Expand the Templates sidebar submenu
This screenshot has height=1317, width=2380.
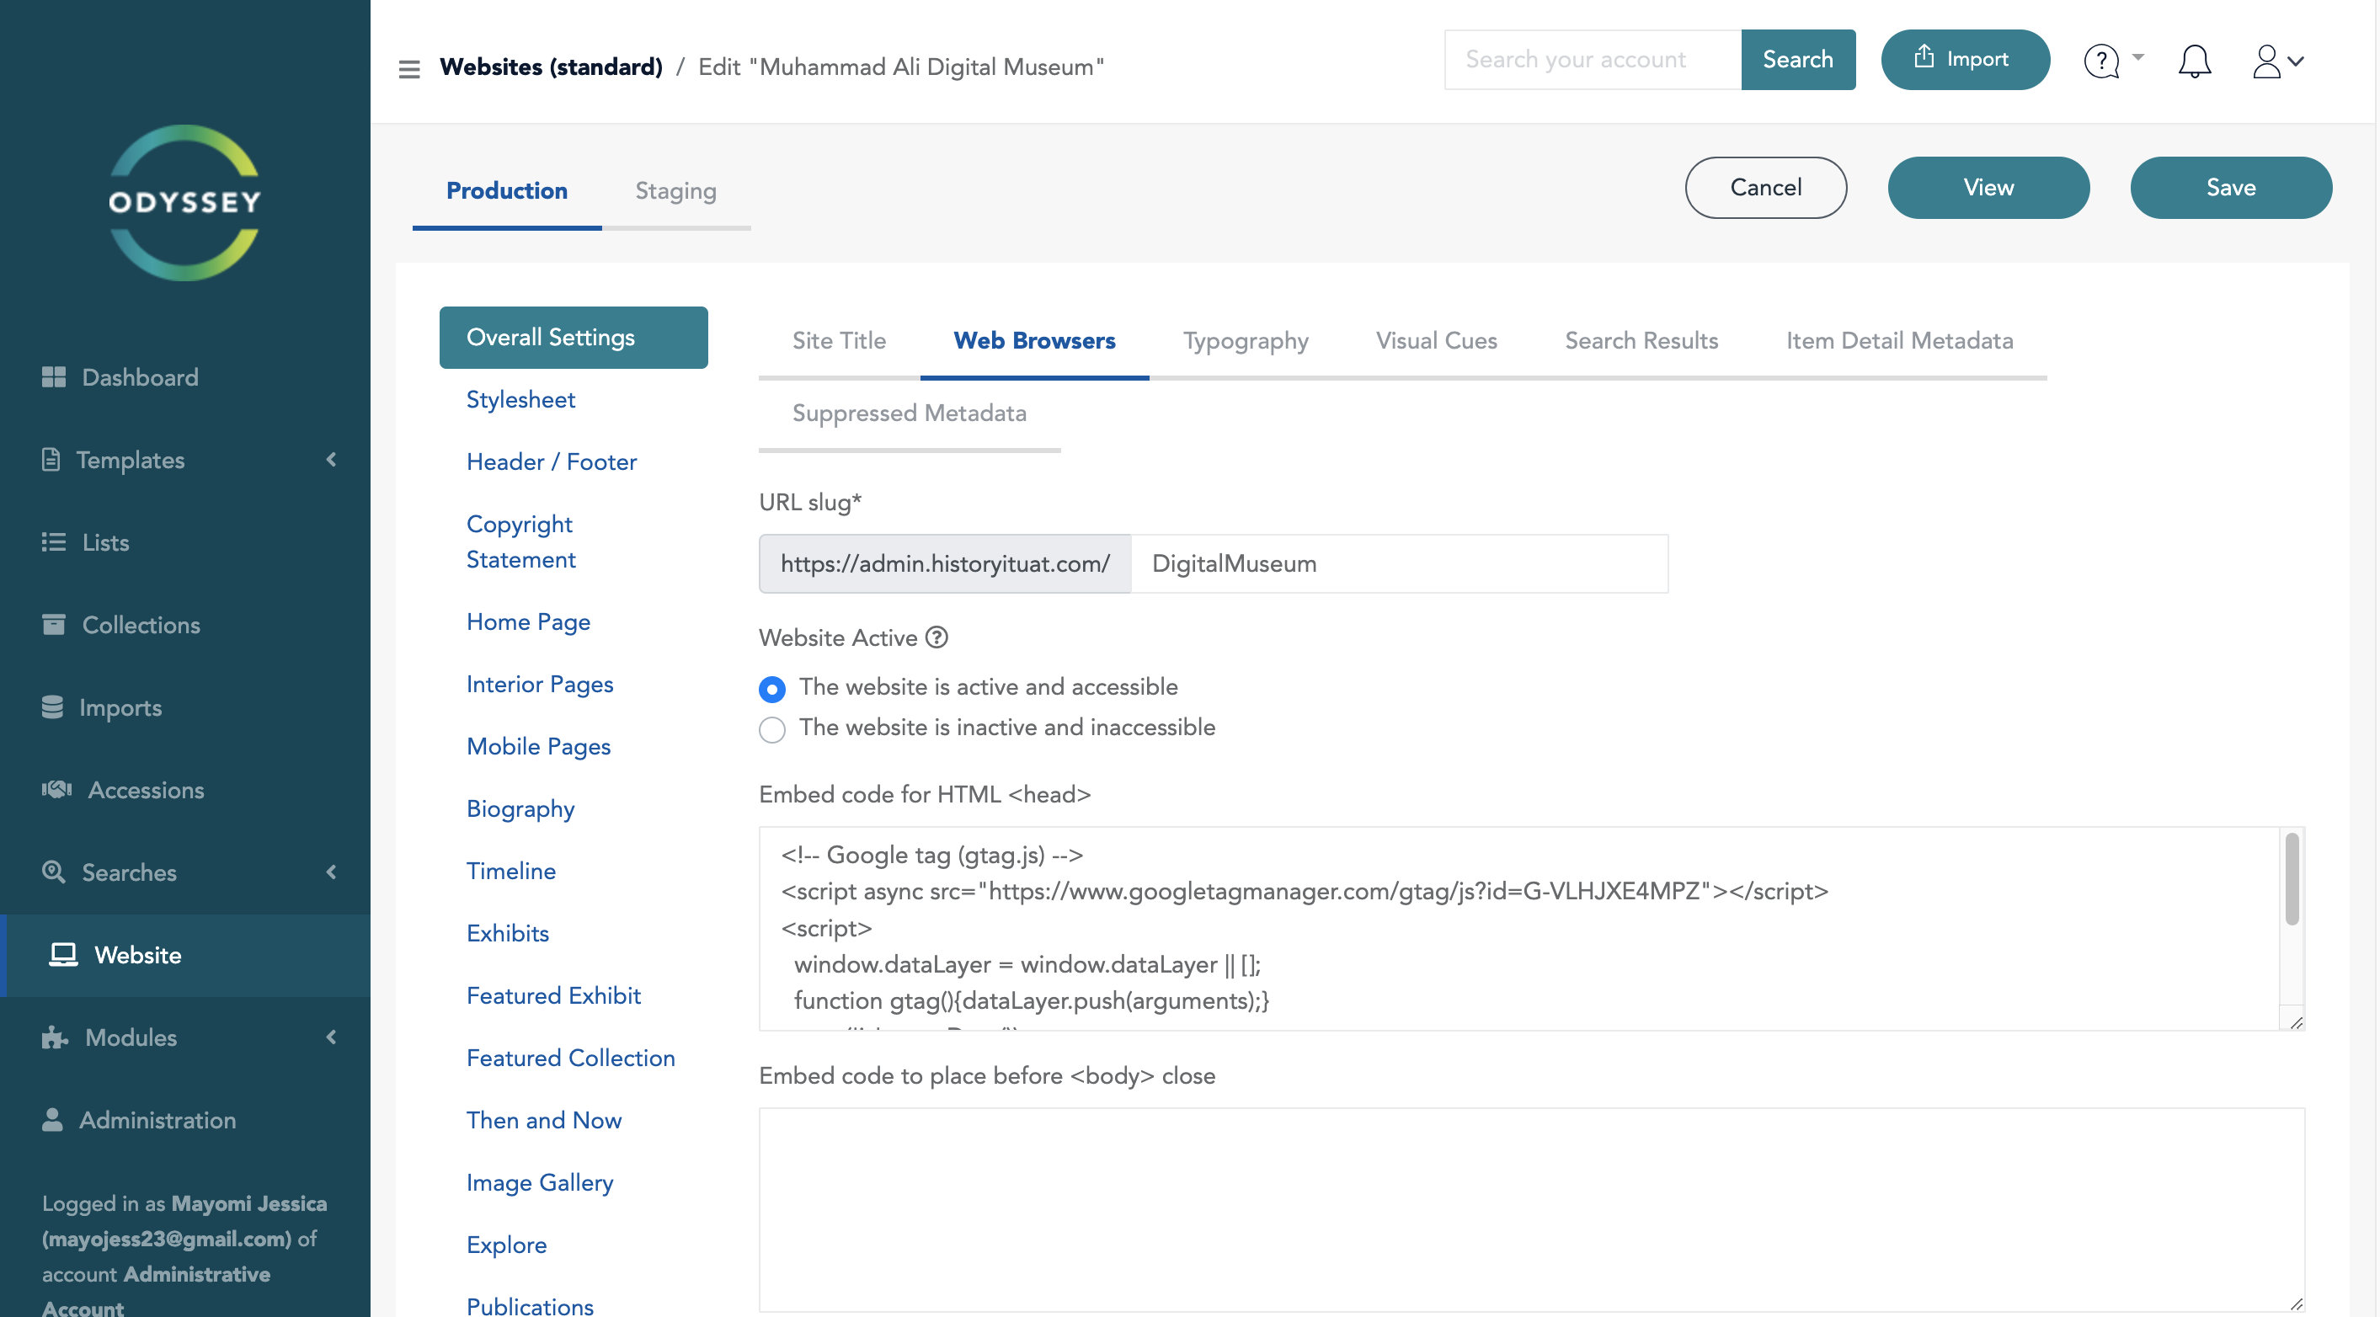point(331,459)
